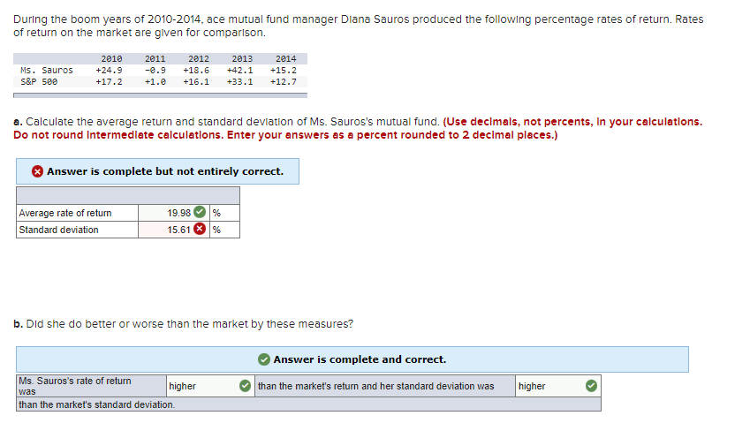Click S&P 500 2014 value +12.7
Screen dimensions: 750x423
tap(284, 82)
